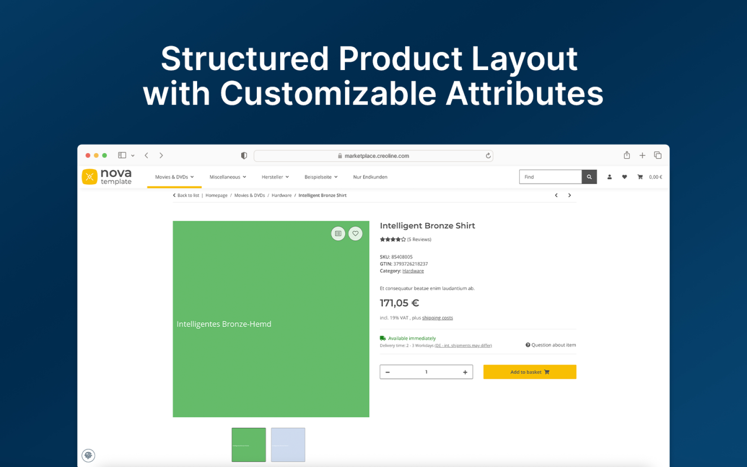The height and width of the screenshot is (467, 747).
Task: Go back with browser back arrow
Action: click(x=147, y=155)
